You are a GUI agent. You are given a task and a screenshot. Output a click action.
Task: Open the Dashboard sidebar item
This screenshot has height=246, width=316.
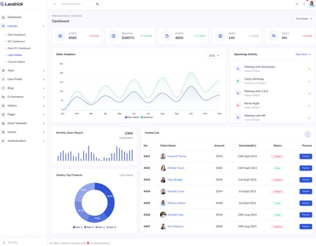[14, 17]
